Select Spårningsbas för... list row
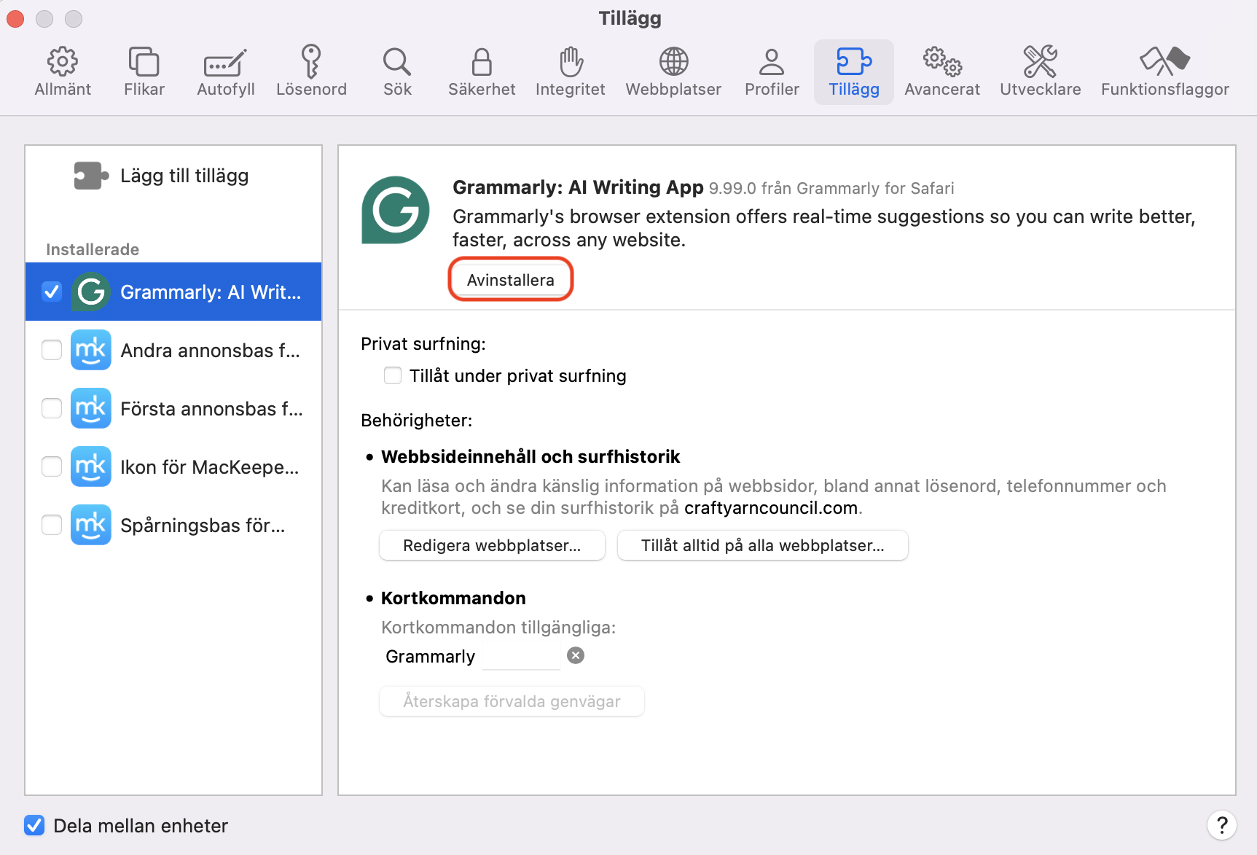The width and height of the screenshot is (1257, 855). coord(173,525)
